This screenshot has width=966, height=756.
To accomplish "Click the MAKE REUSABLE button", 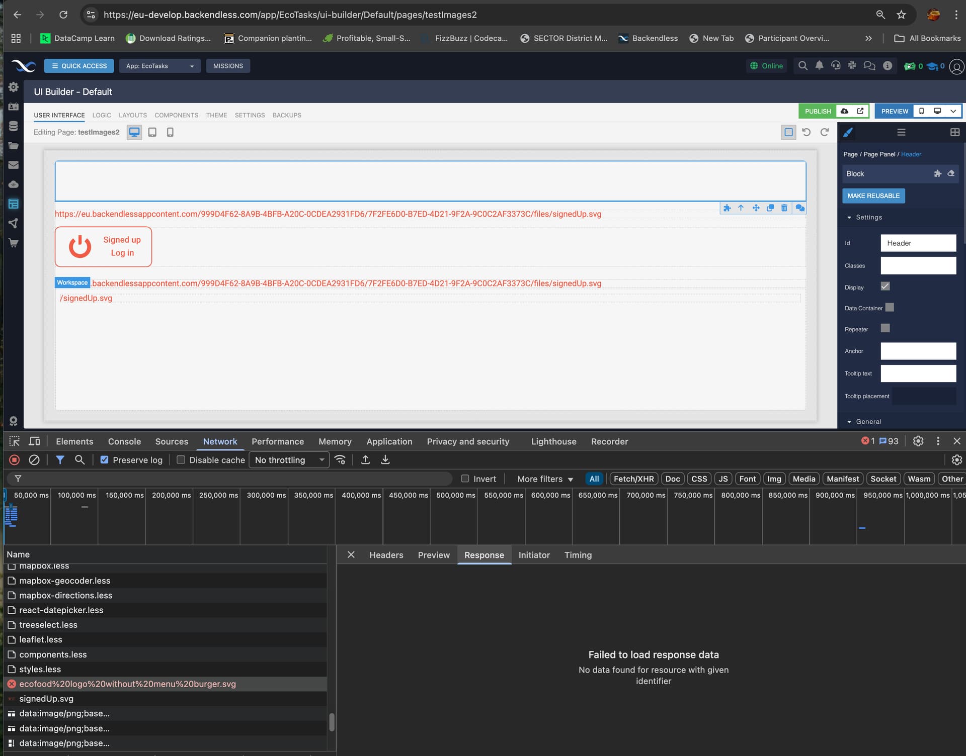I will (x=873, y=196).
